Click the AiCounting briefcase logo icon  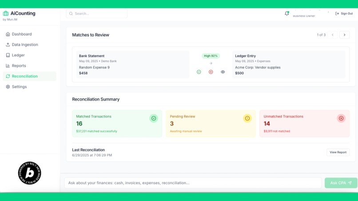(6, 13)
